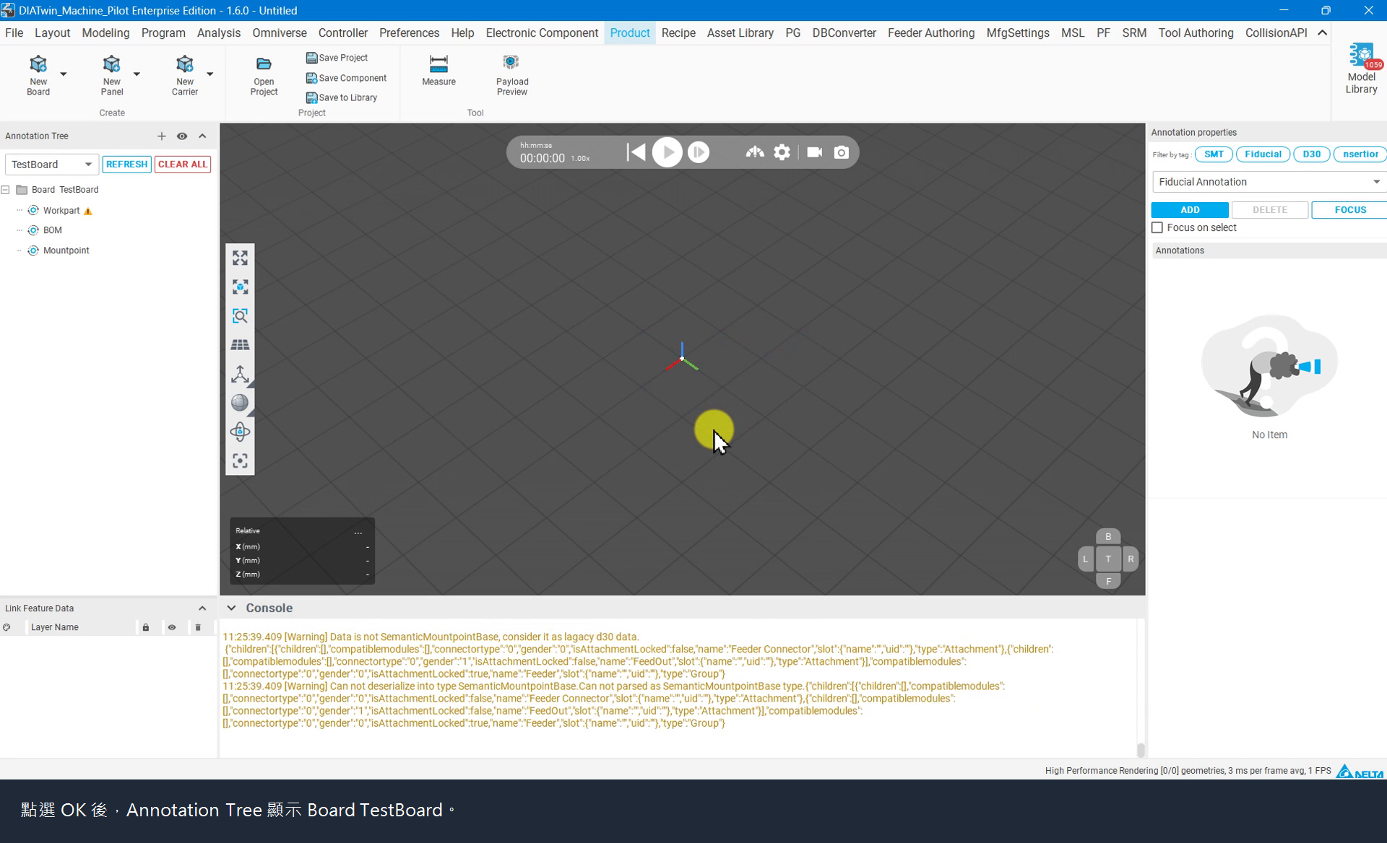Collapse the Annotation Tree panel

click(x=202, y=136)
